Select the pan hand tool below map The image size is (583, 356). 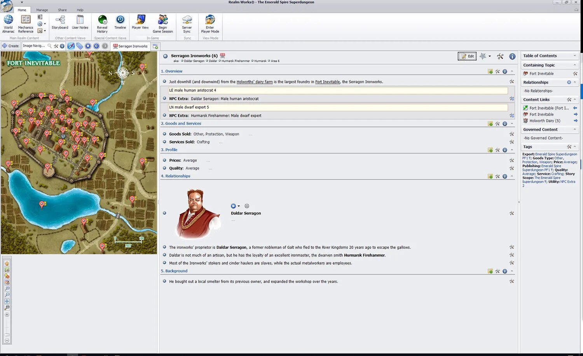(x=7, y=264)
